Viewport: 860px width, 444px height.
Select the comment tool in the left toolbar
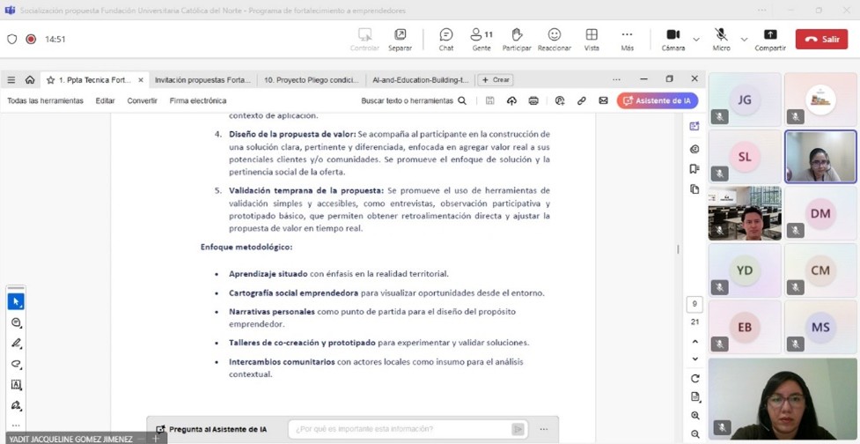[x=16, y=322]
